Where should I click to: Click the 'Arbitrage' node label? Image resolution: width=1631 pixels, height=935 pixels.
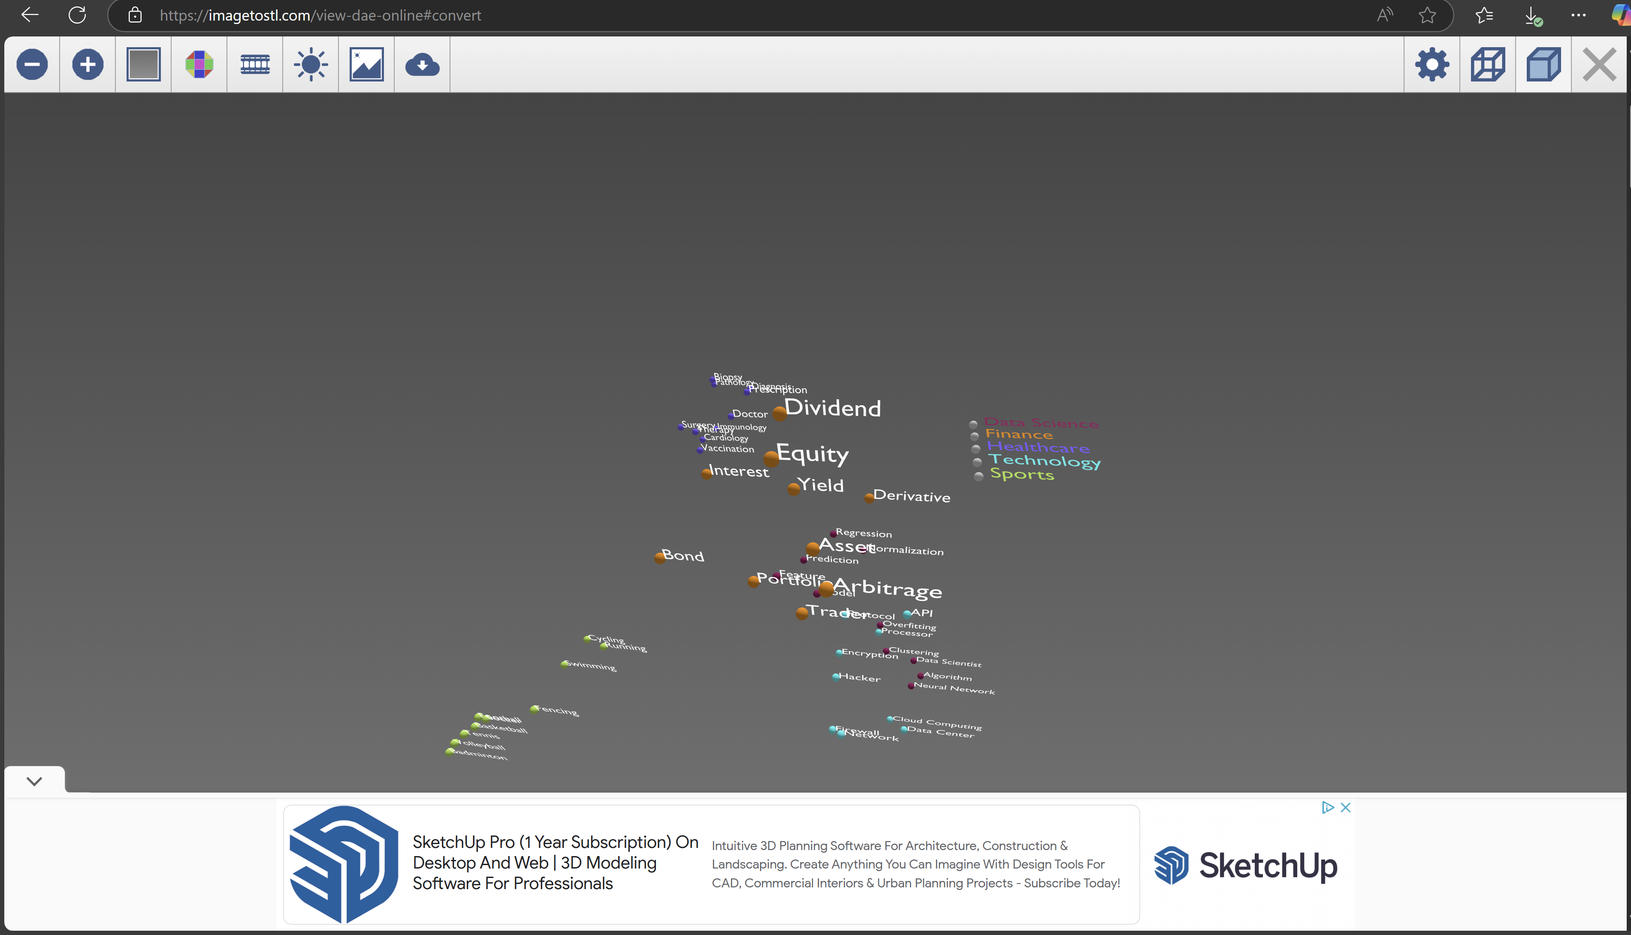coord(888,589)
